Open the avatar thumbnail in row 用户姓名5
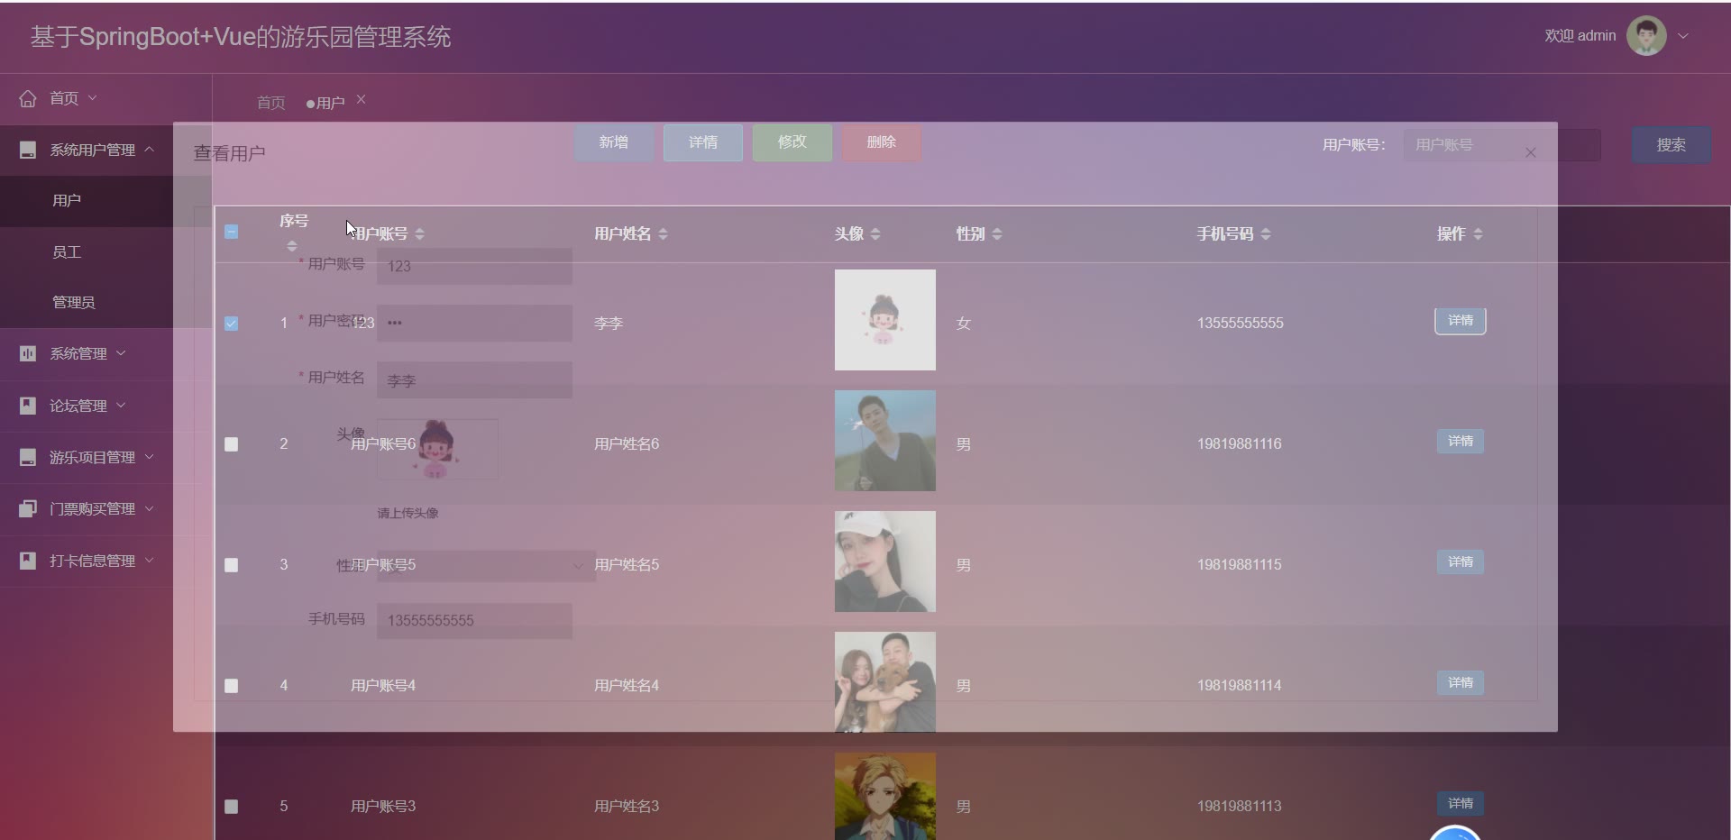The height and width of the screenshot is (840, 1731). 885,562
